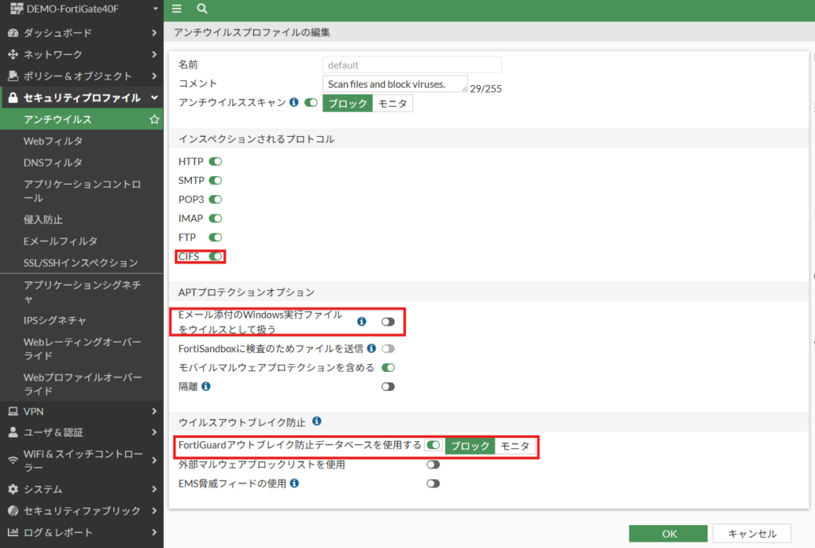The height and width of the screenshot is (548, 815).
Task: Enable Windows実行ファイル as virus toggle
Action: pyautogui.click(x=388, y=322)
